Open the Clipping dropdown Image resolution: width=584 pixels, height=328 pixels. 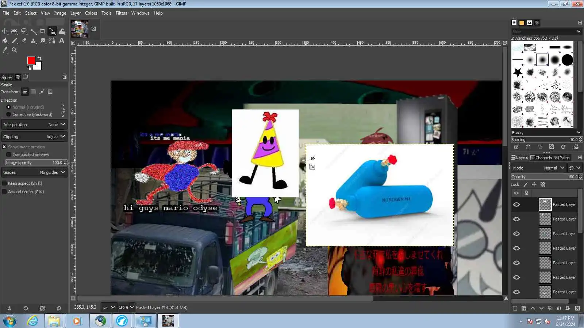[34, 137]
